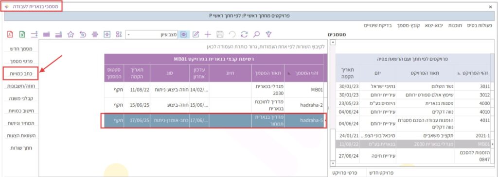This screenshot has width=498, height=177.
Task: Toggle the eye view mode button
Action: pyautogui.click(x=183, y=34)
